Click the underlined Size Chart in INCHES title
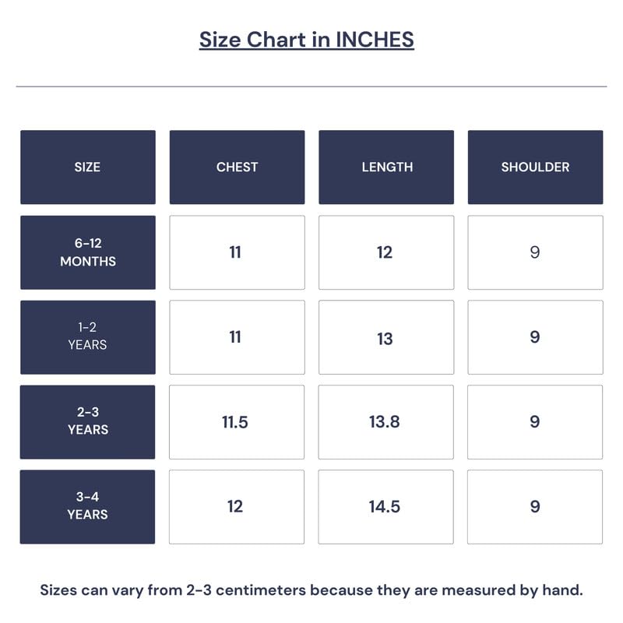 coord(306,40)
